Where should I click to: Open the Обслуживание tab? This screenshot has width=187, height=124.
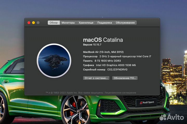[x=125, y=23]
